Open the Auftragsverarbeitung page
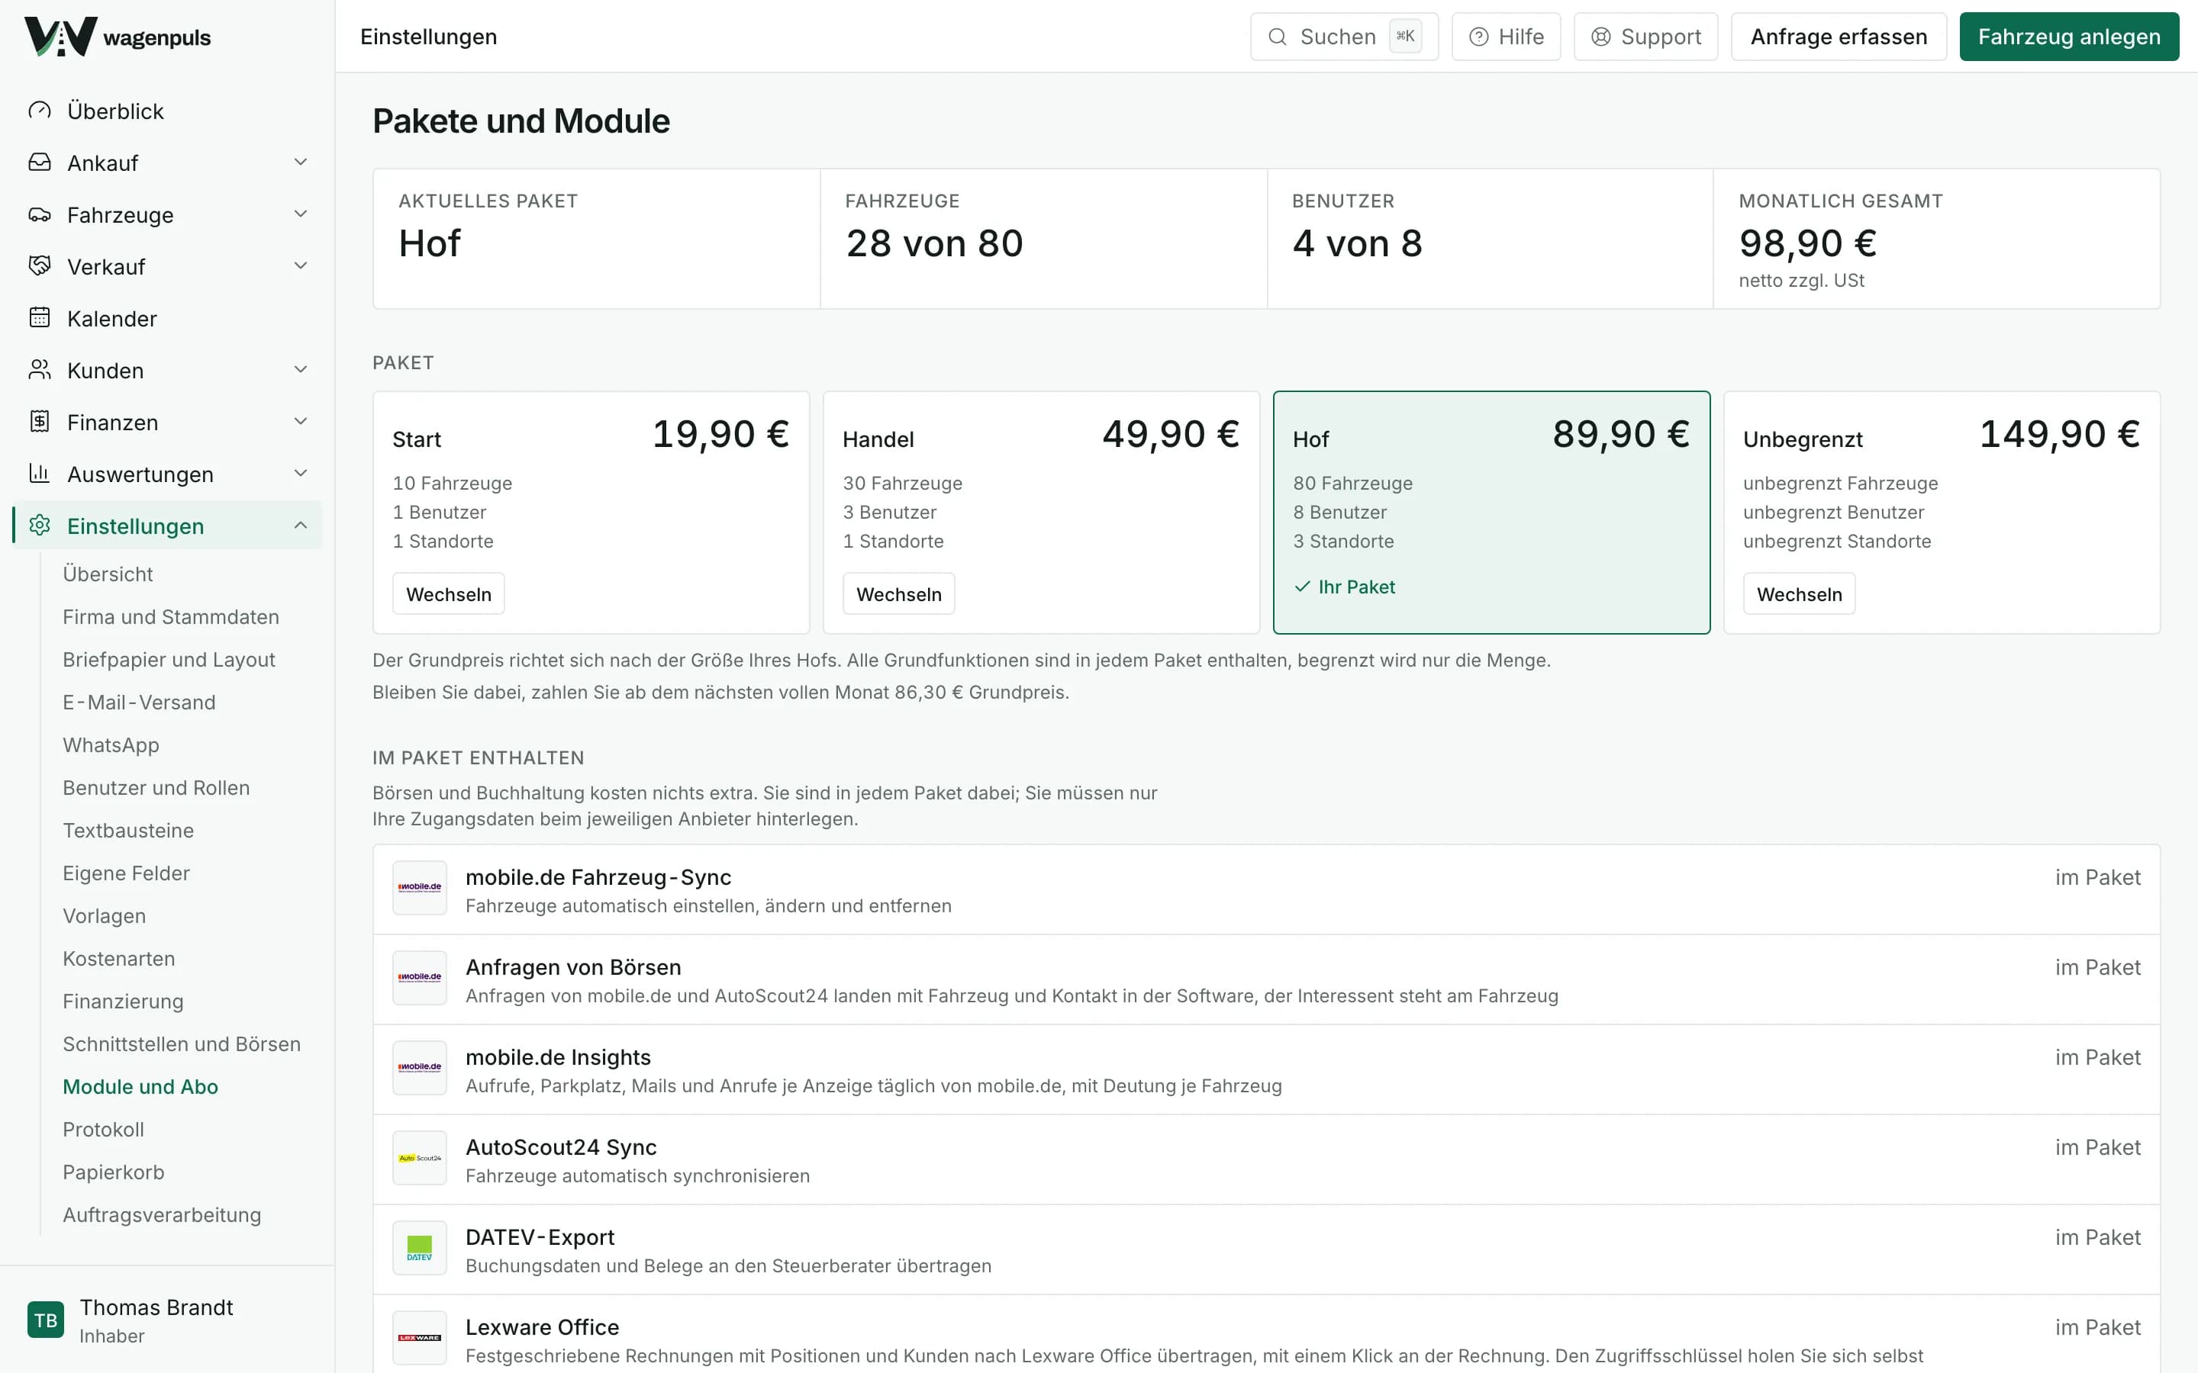This screenshot has height=1373, width=2198. pyautogui.click(x=162, y=1214)
